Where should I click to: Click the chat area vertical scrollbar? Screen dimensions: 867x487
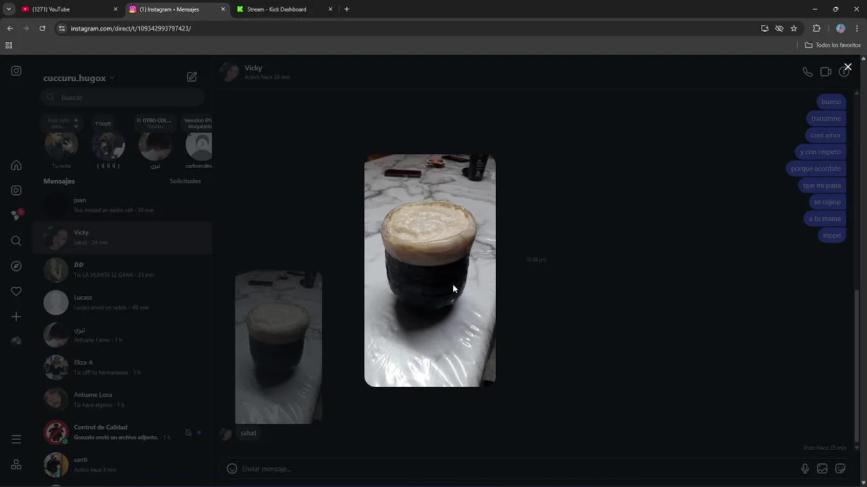tap(858, 365)
